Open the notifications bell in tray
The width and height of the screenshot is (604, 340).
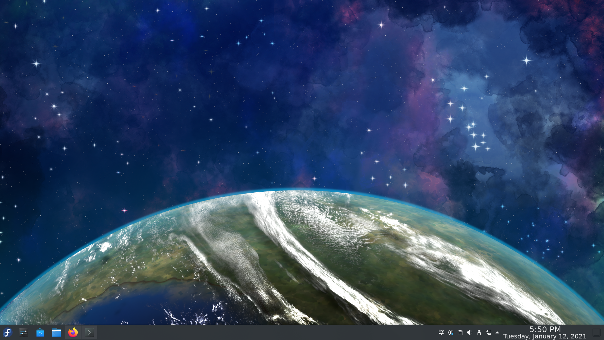click(441, 332)
